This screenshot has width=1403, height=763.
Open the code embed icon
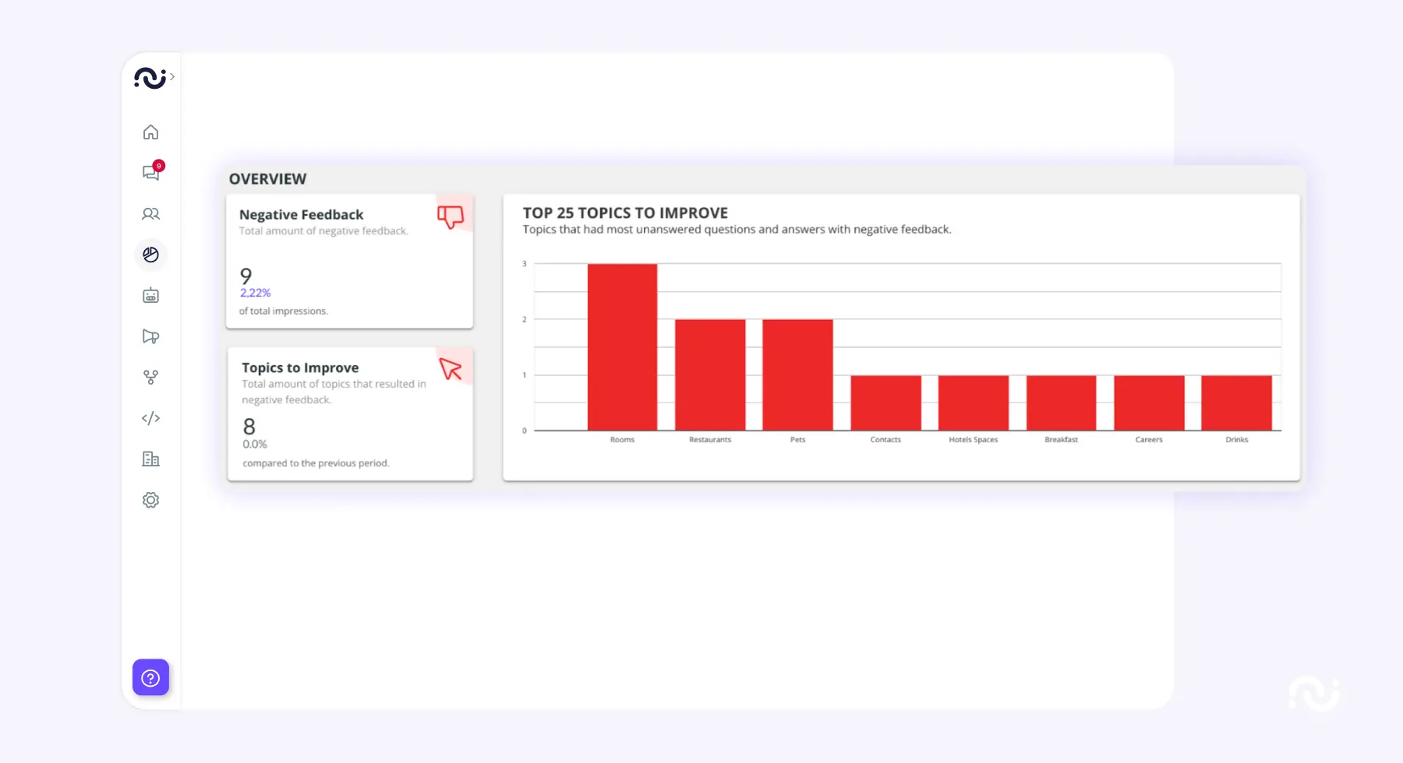(150, 418)
